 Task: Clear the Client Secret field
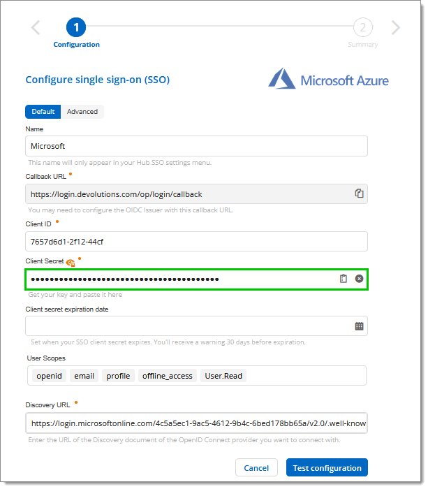click(359, 279)
